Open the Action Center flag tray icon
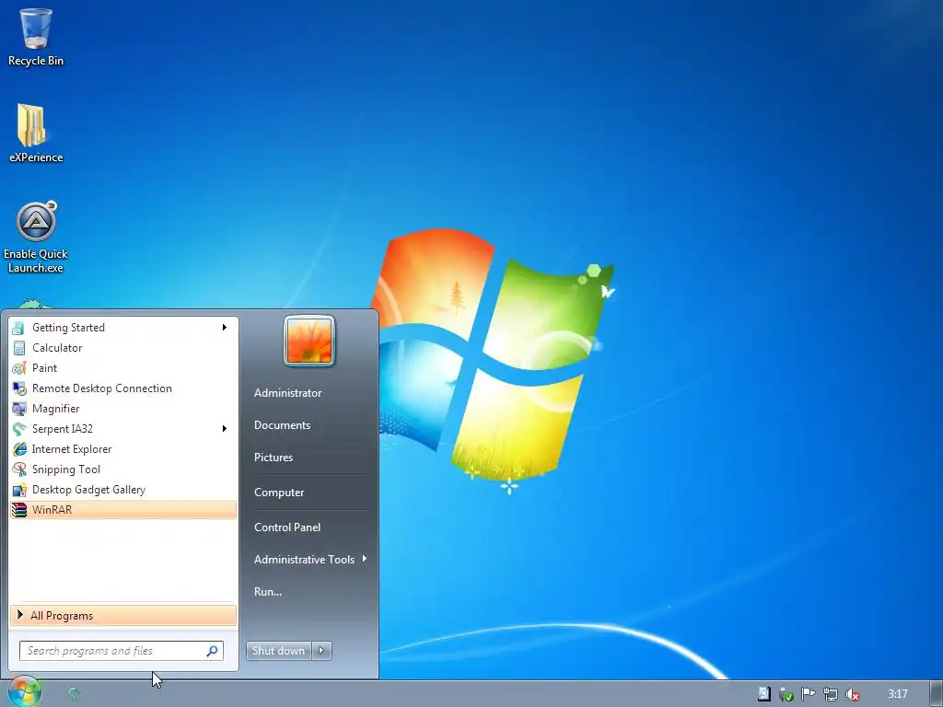 pos(808,694)
